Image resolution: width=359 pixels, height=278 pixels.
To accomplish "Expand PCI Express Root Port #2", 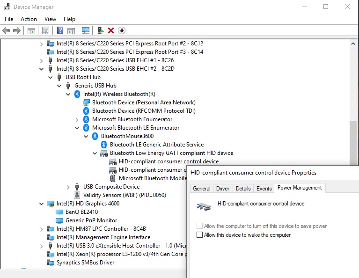I will coord(42,44).
